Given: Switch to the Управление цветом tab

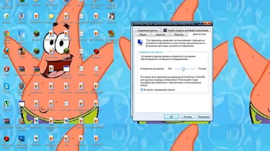Looking at the screenshot, I should (147, 31).
